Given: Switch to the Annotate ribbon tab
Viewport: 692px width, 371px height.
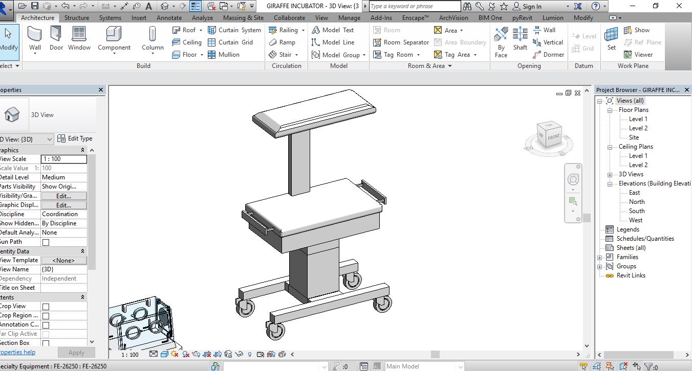Looking at the screenshot, I should pyautogui.click(x=169, y=18).
